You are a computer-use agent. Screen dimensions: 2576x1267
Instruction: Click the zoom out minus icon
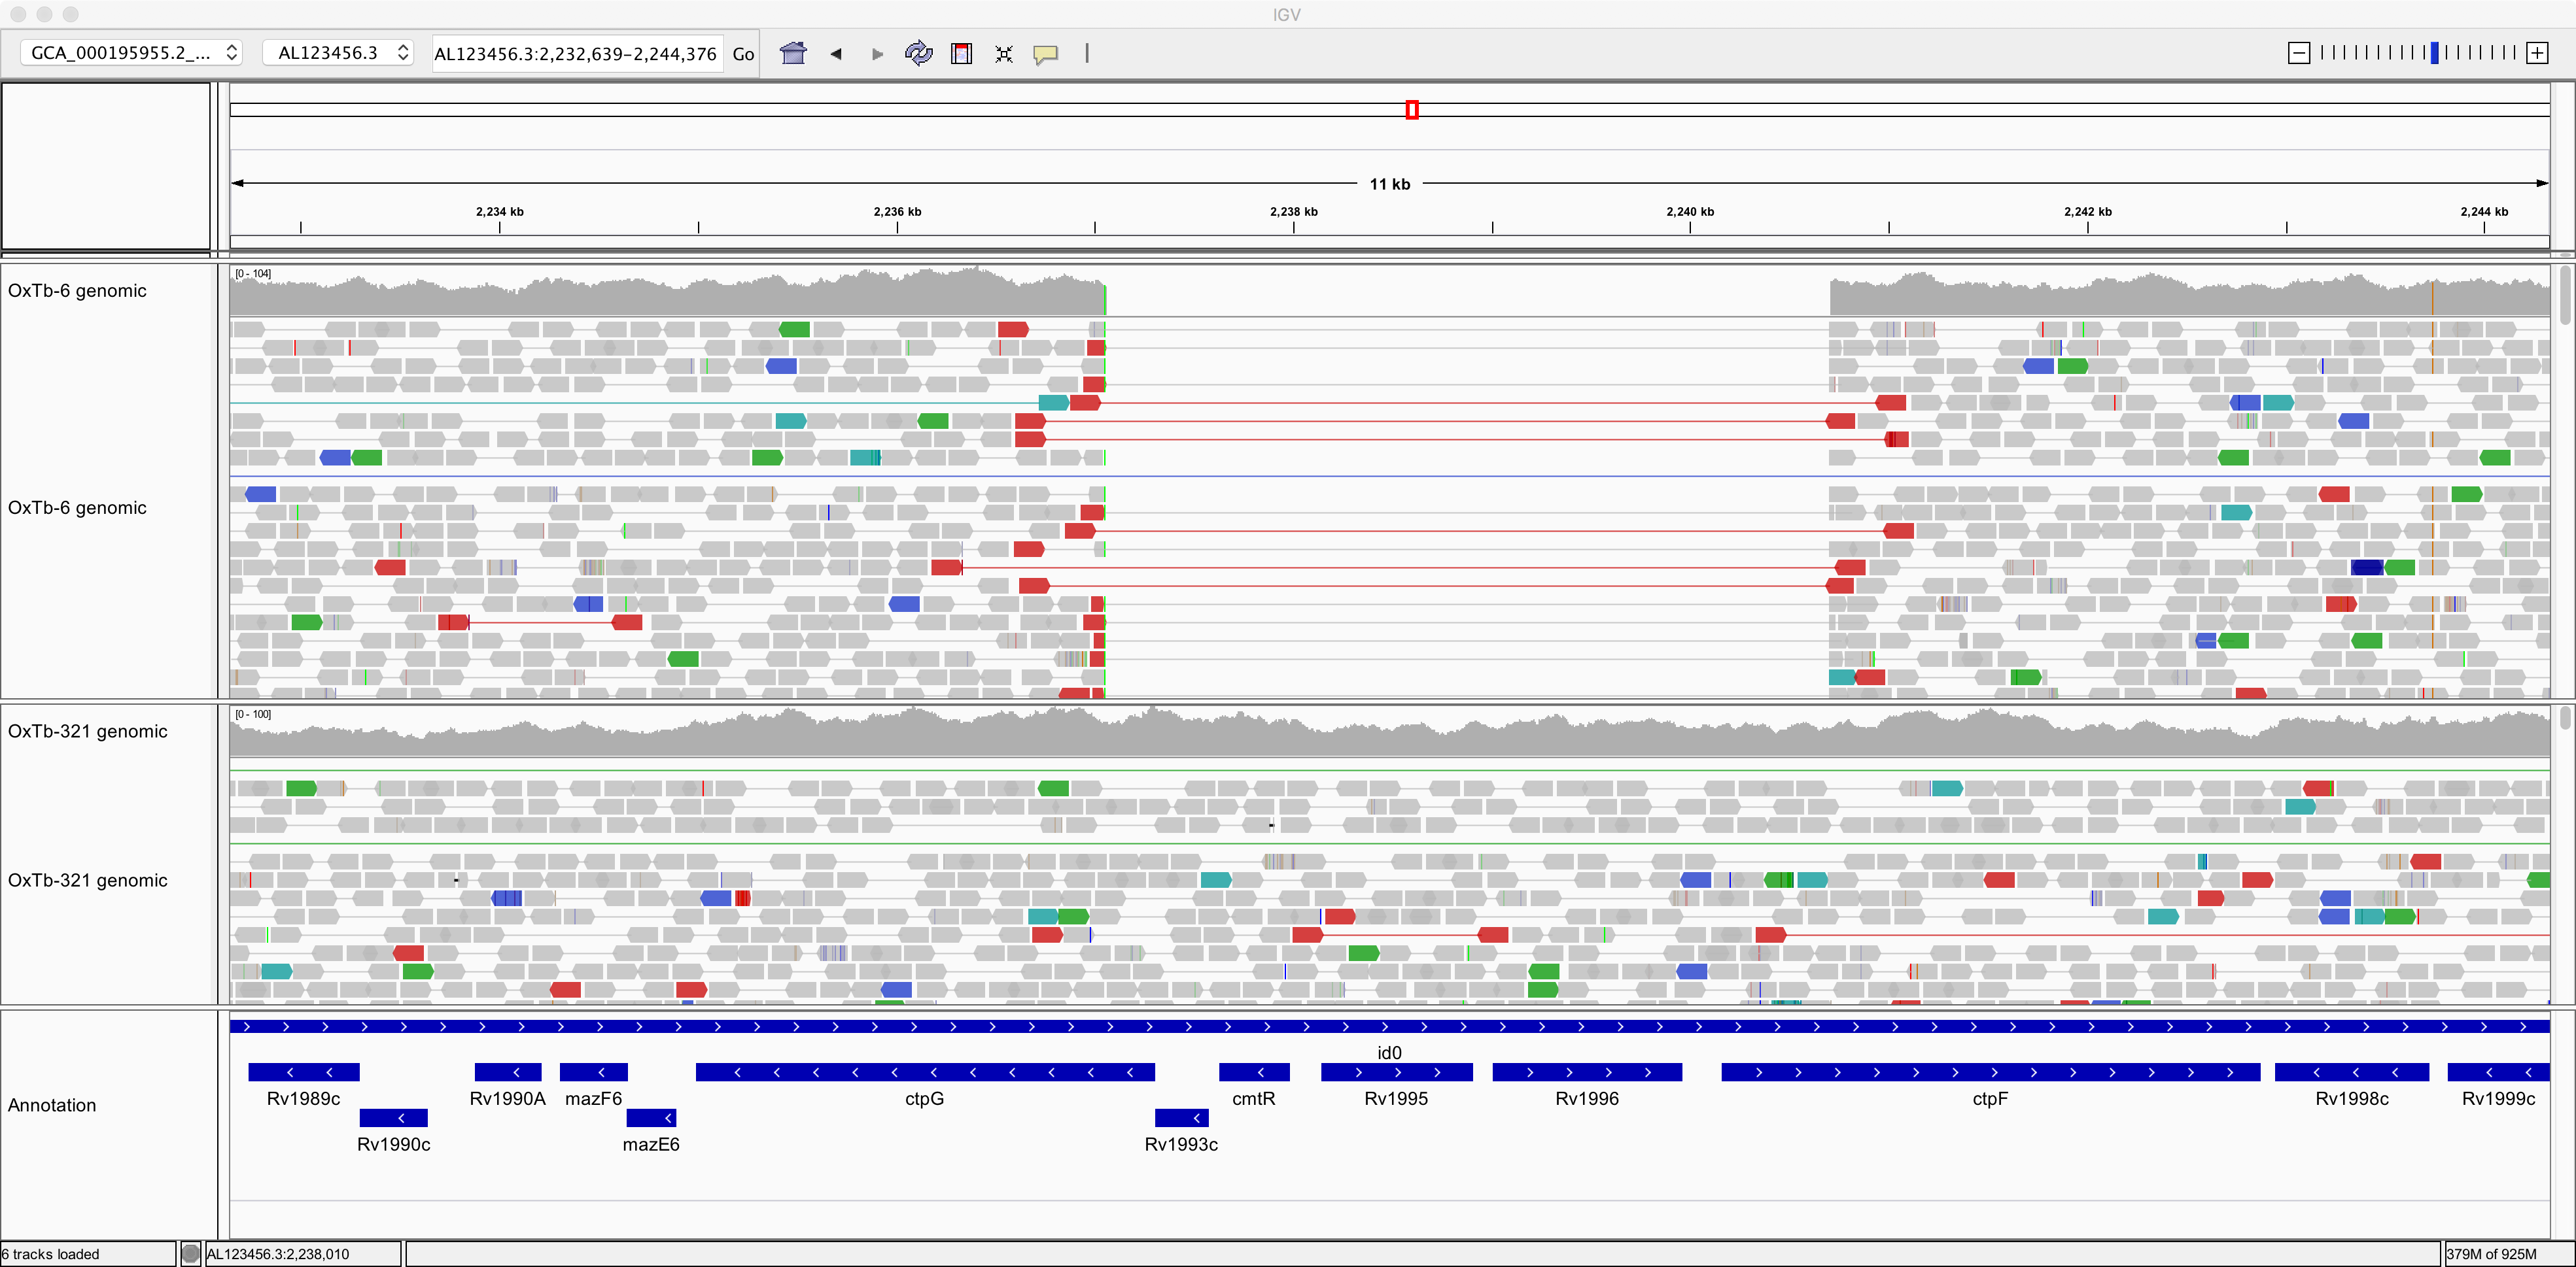click(2298, 53)
